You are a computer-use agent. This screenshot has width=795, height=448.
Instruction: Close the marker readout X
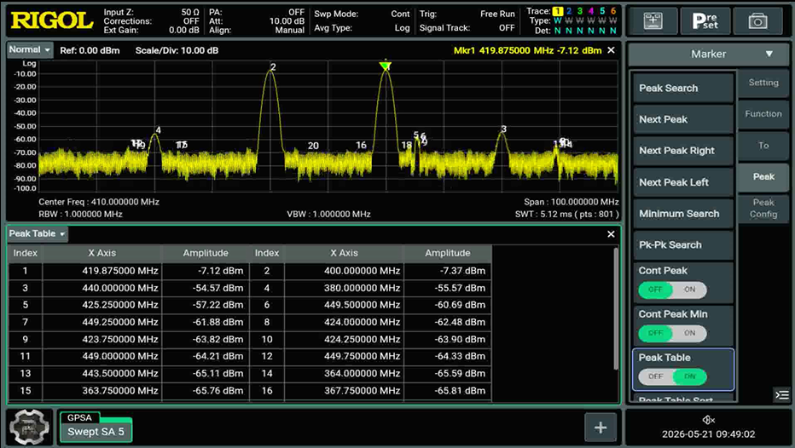point(611,50)
